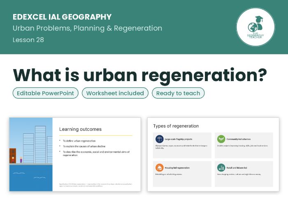Click the Types of regeneration heading
The height and width of the screenshot is (216, 288).
176,126
